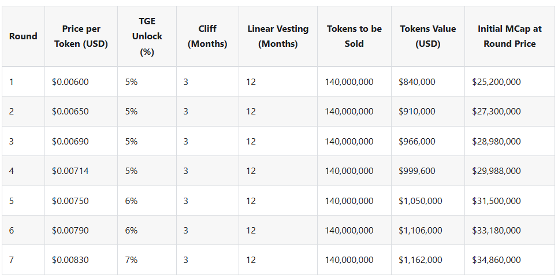Click round number 6 cell
Image resolution: width=558 pixels, height=278 pixels.
12,231
